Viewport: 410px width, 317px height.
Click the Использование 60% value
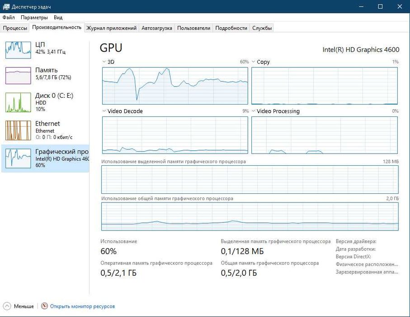click(108, 251)
